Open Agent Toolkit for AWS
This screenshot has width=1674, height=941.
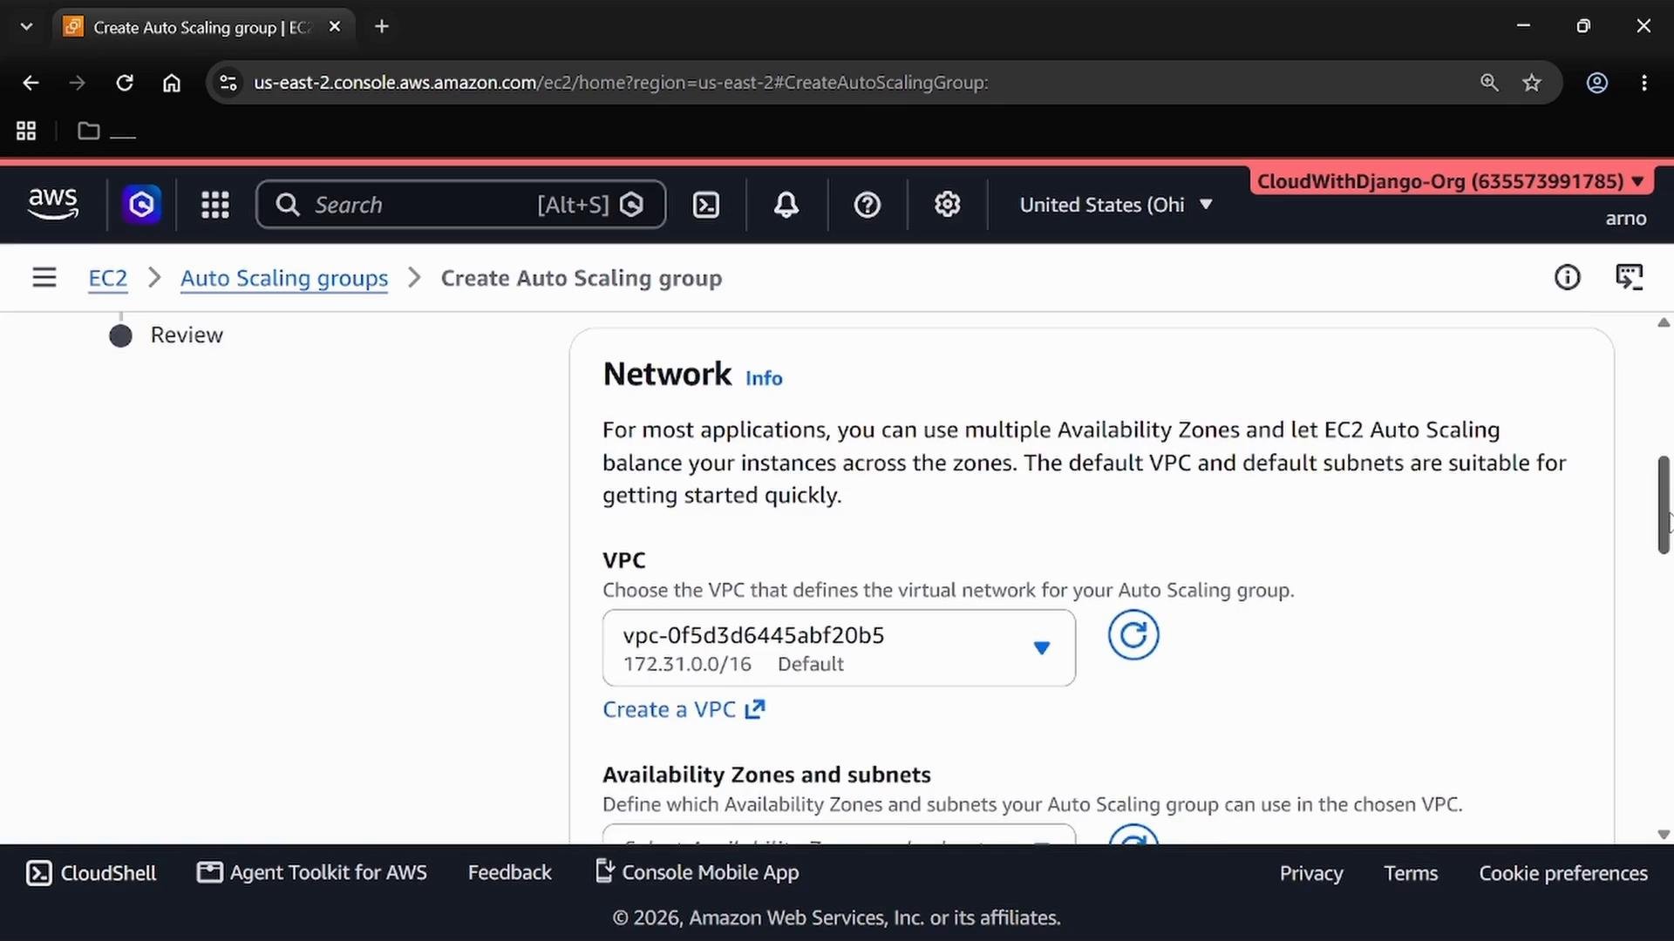(312, 873)
